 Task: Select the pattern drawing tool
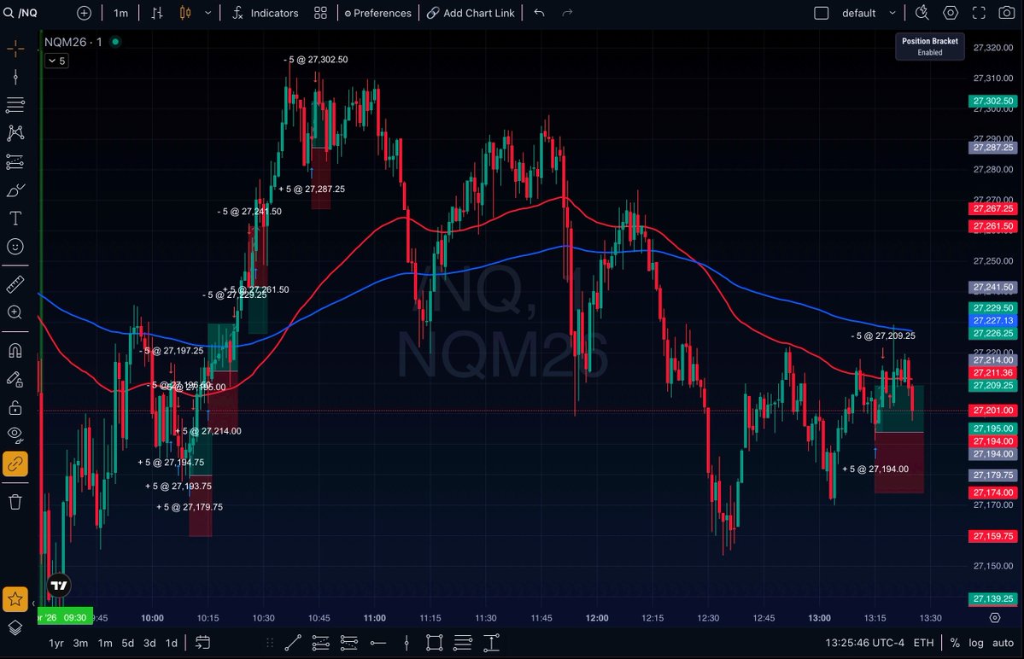[x=15, y=133]
